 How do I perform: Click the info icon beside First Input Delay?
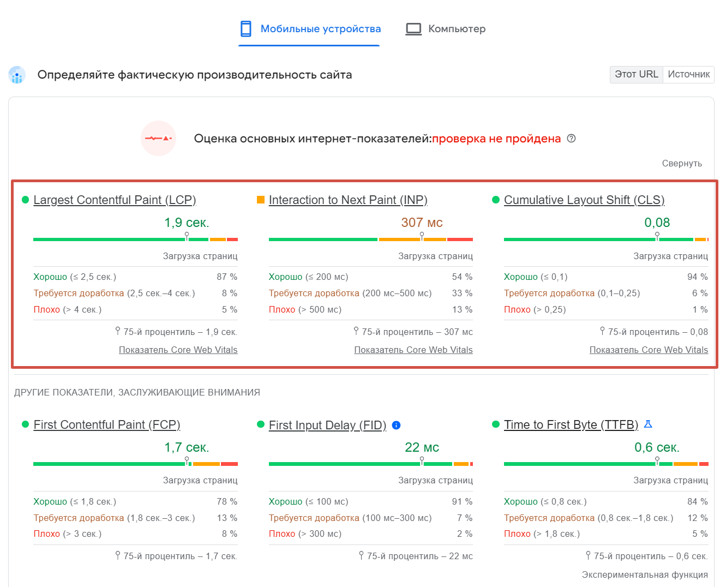pyautogui.click(x=397, y=425)
